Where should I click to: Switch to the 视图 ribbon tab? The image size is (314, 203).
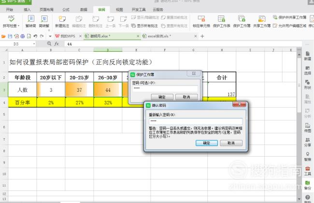pos(119,10)
